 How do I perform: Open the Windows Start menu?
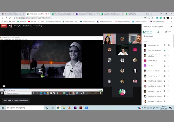[3, 108]
